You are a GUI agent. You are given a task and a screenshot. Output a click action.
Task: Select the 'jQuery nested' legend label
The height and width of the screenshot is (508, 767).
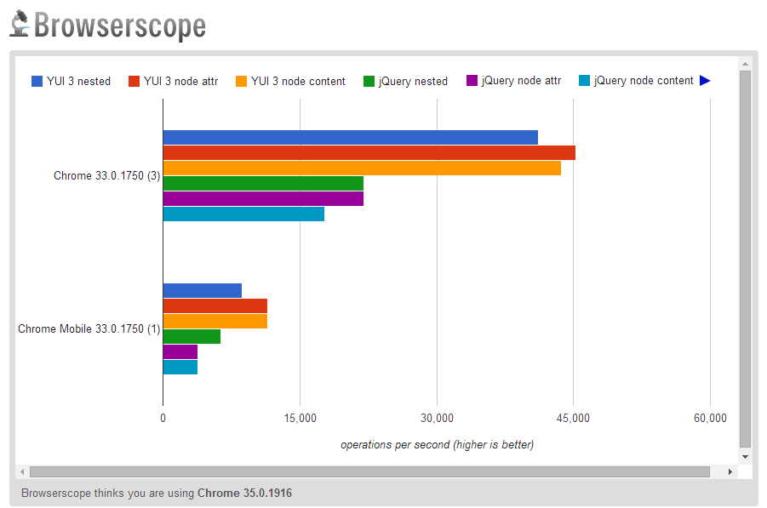414,81
